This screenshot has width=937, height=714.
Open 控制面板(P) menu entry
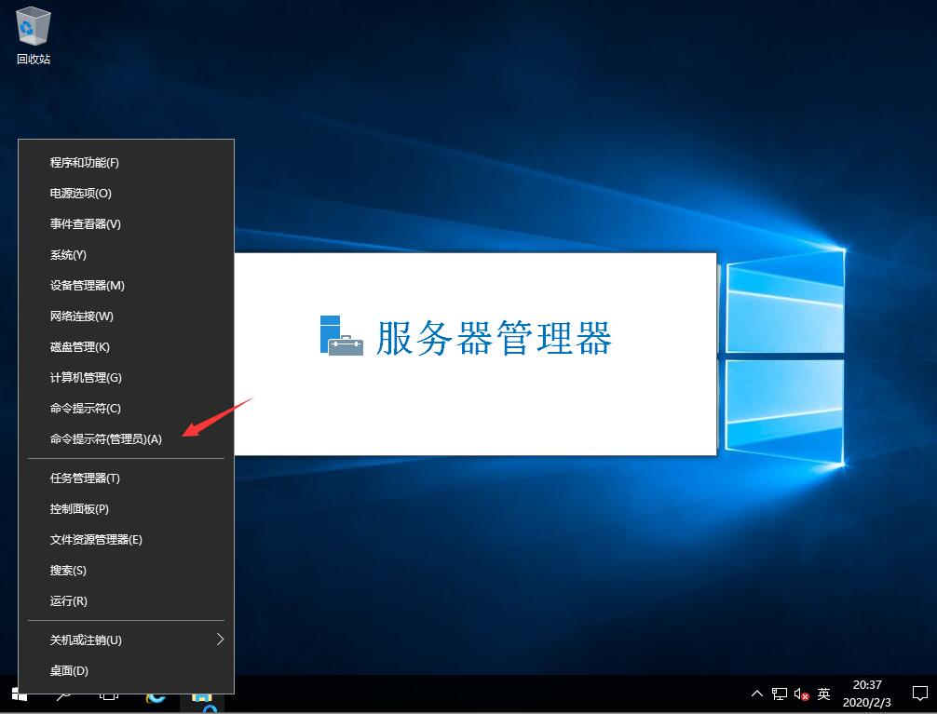pos(79,508)
